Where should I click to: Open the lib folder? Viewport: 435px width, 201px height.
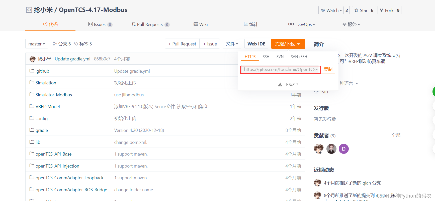[38, 142]
